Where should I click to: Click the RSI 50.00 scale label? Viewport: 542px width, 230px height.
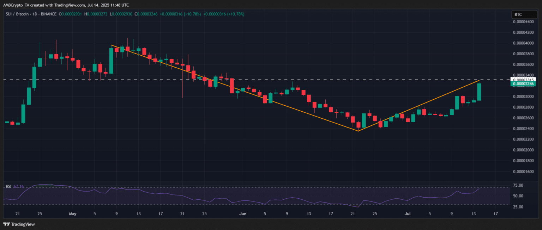(518, 196)
